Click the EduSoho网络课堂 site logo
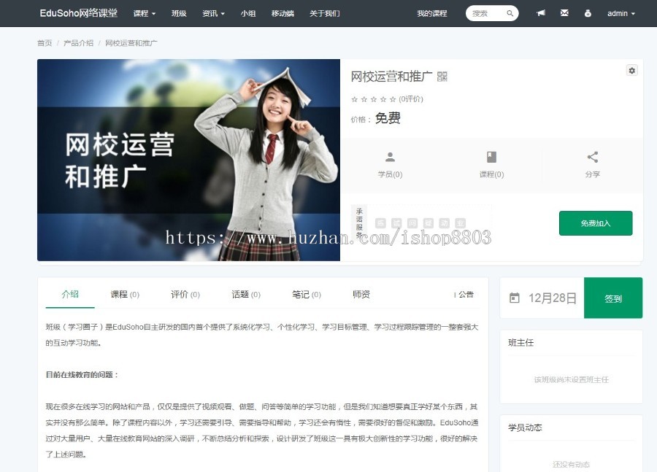 click(x=79, y=13)
